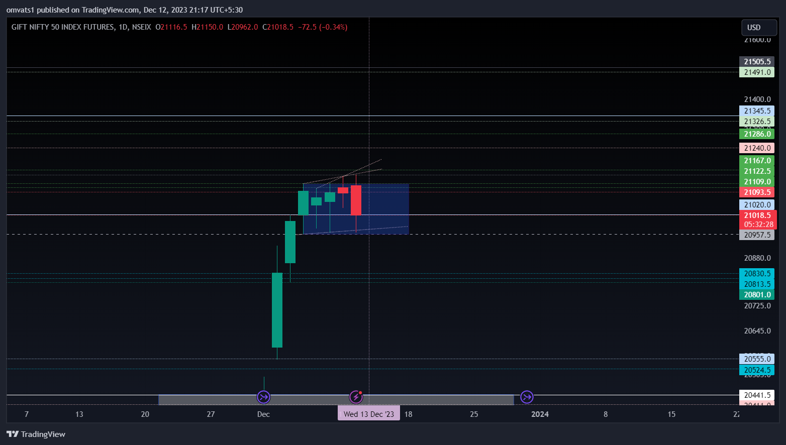Select the 21122.5 price label
This screenshot has height=445, width=786.
(757, 171)
